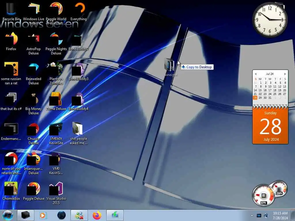Click the green arrow app on taskbar
Viewport: 295px width, 221px height.
(115, 215)
